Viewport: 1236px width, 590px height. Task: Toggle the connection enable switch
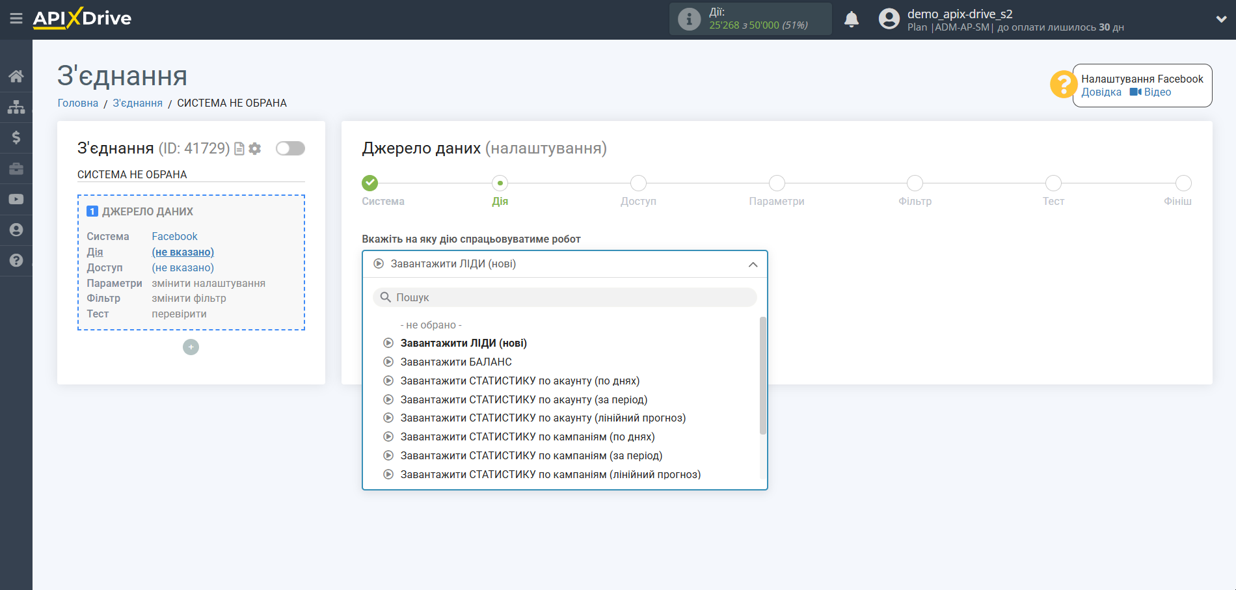(290, 148)
